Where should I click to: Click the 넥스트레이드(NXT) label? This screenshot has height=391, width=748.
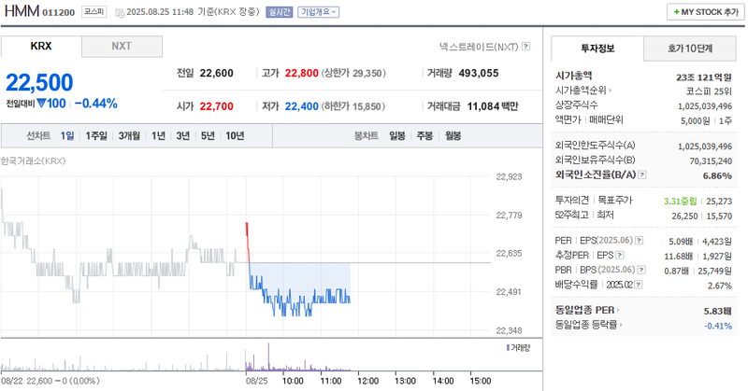click(x=479, y=47)
